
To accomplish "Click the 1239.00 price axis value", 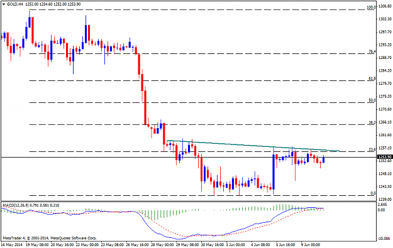I will point(385,200).
